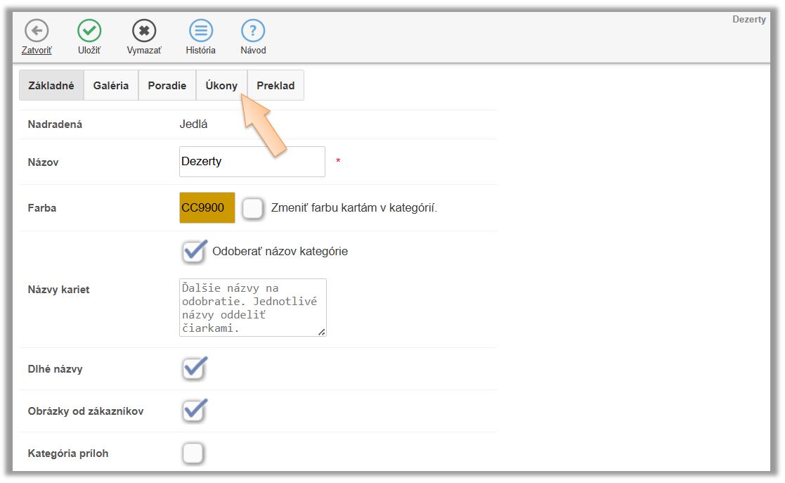The image size is (785, 483).
Task: Switch to the Galéria tab
Action: tap(111, 86)
